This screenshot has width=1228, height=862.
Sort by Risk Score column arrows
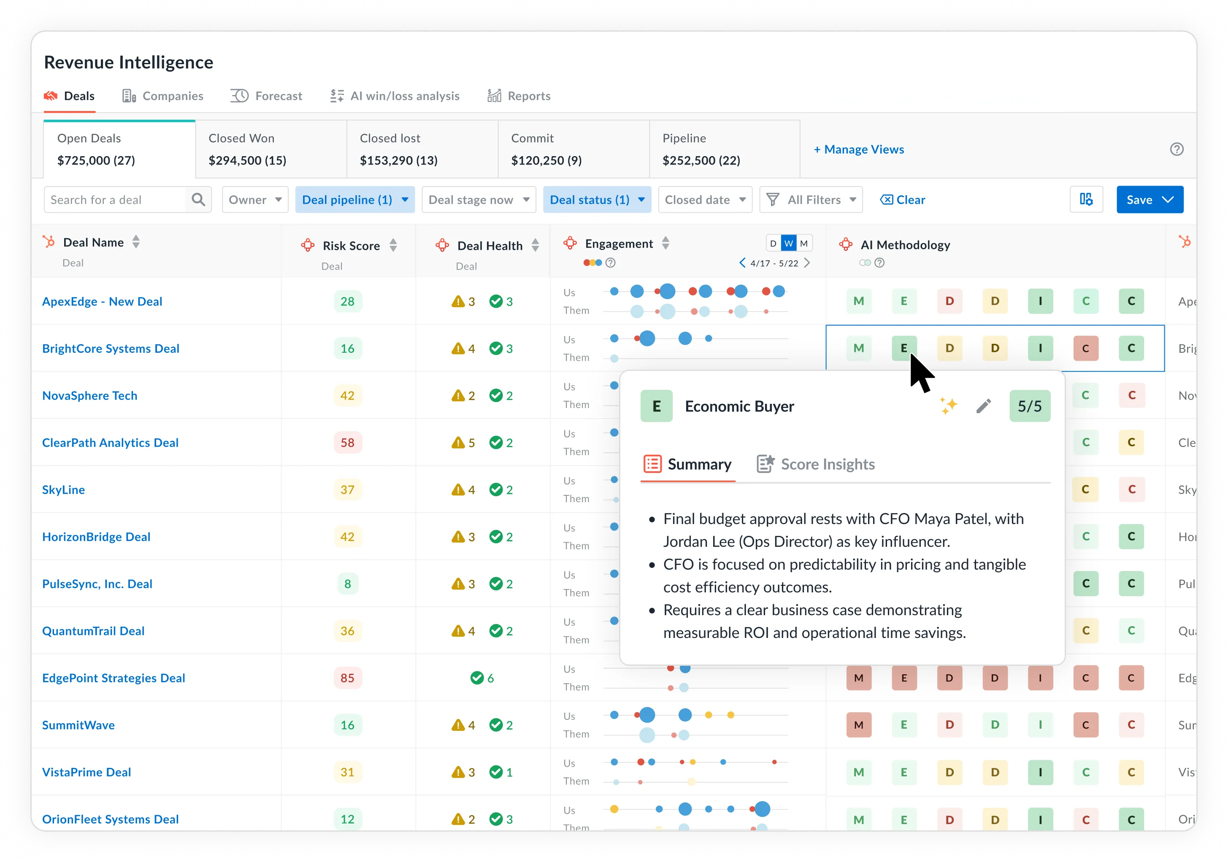(393, 246)
